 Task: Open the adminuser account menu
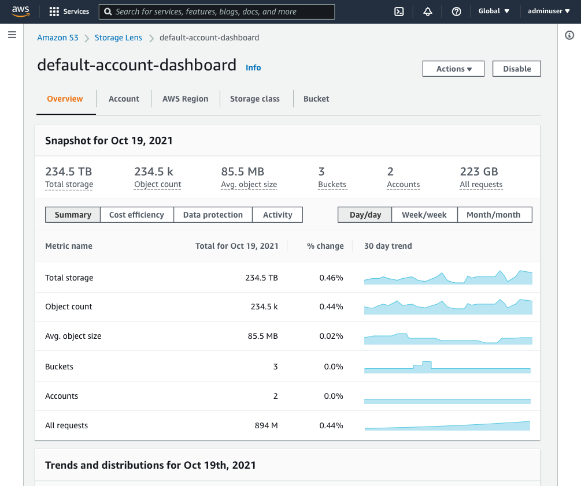click(548, 12)
